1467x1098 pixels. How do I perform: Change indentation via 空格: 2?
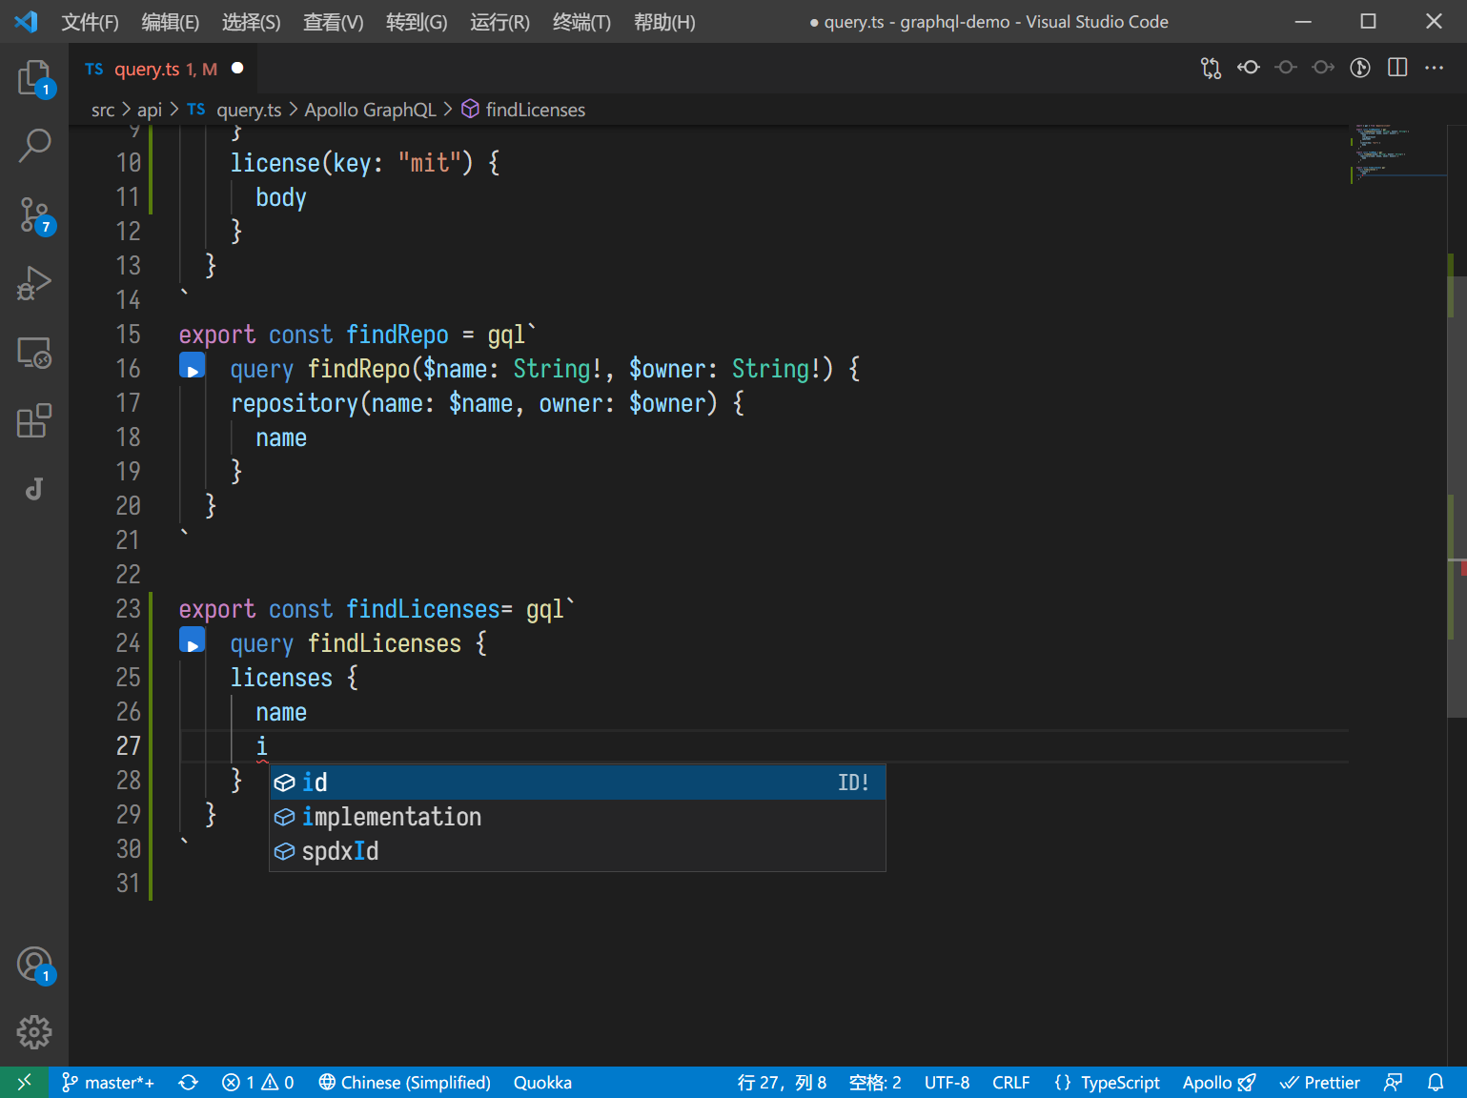tap(875, 1082)
